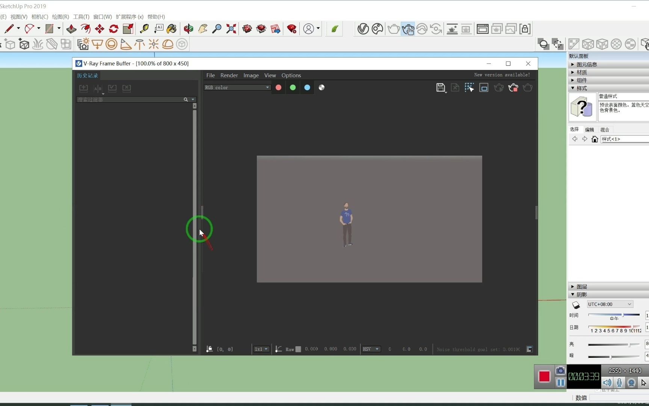Expand the 图层 panel

(x=608, y=286)
